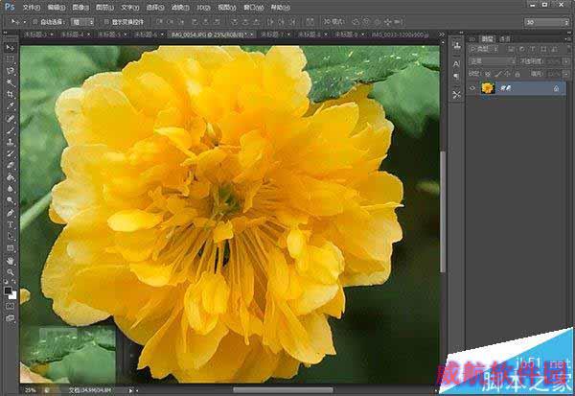Screen dimensions: 575x396
Task: Switch to the 通道 (Channels) panel tab
Action: (505, 39)
